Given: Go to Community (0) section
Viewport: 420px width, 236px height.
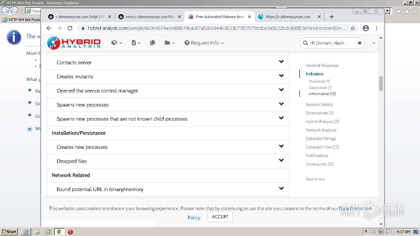Looking at the screenshot, I should [320, 164].
